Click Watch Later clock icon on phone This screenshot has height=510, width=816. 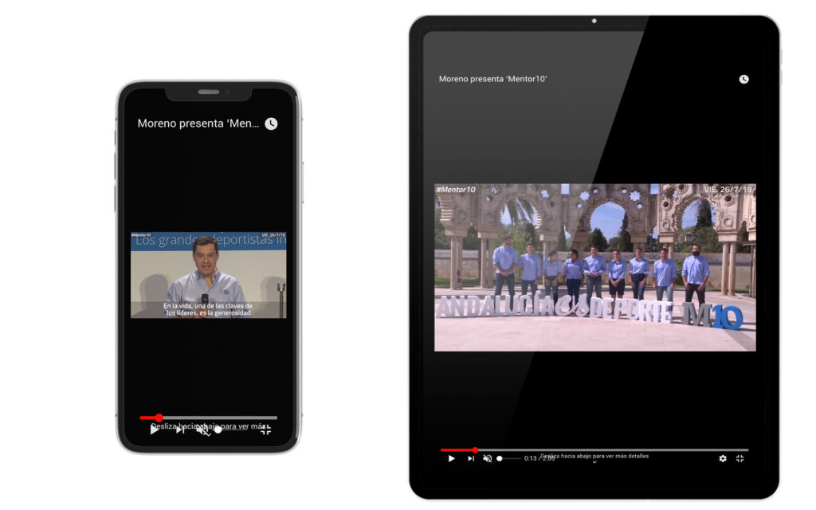(271, 124)
